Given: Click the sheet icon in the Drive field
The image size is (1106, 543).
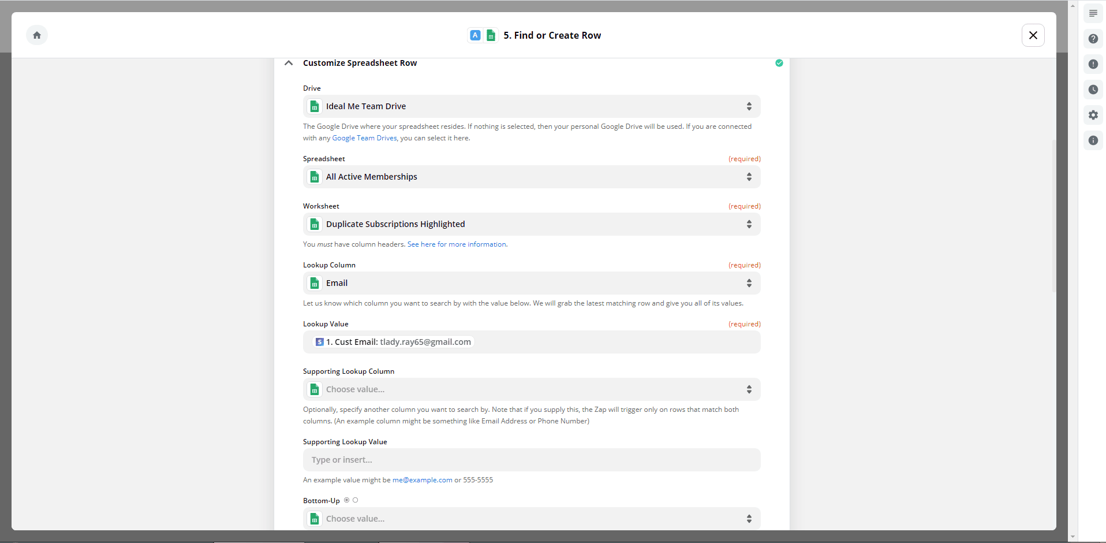Looking at the screenshot, I should pyautogui.click(x=315, y=106).
